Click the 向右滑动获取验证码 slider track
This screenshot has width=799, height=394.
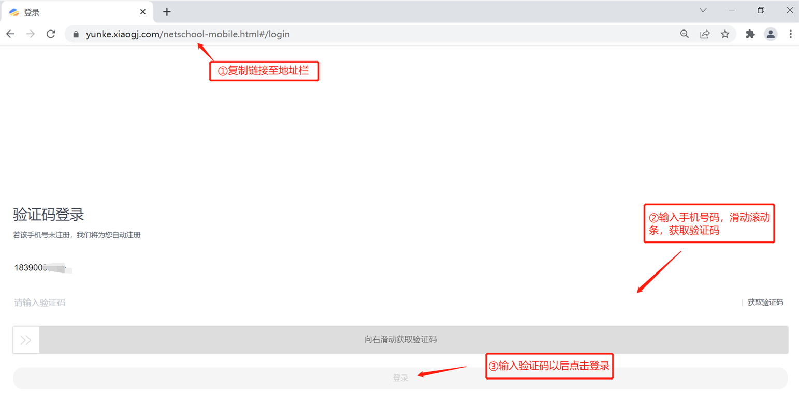400,340
